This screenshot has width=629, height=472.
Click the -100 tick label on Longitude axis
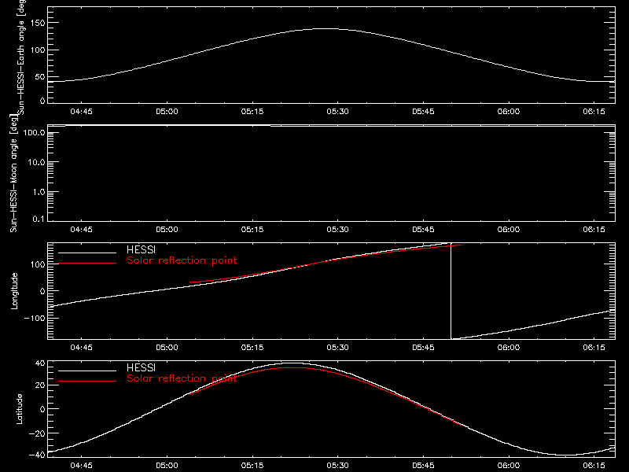pos(35,318)
